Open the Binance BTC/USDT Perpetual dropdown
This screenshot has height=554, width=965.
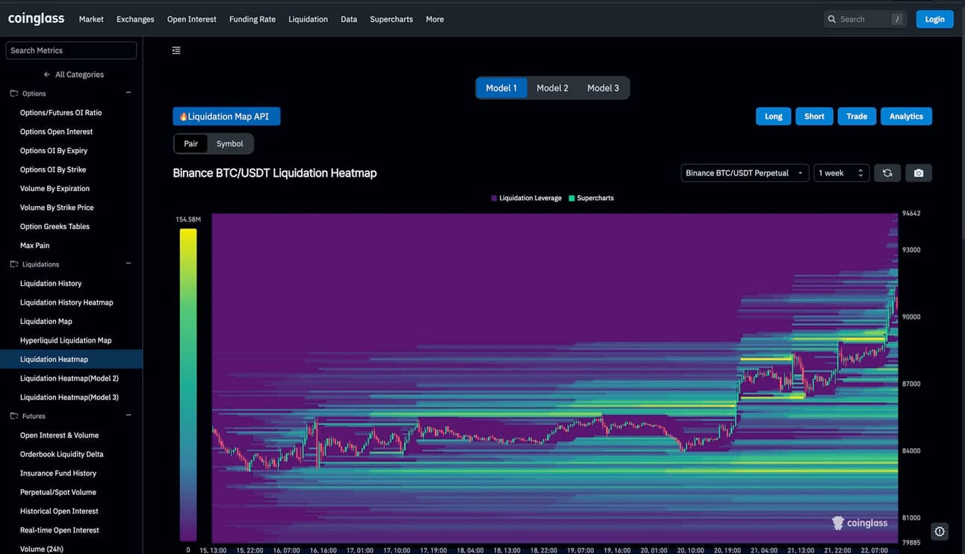(x=744, y=173)
